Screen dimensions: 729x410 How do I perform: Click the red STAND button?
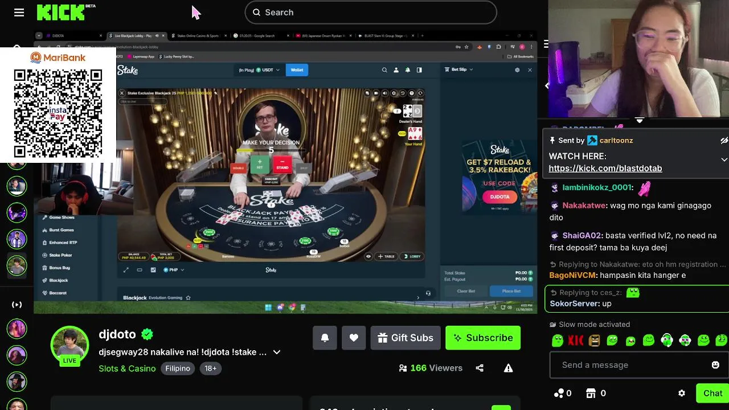(x=282, y=165)
